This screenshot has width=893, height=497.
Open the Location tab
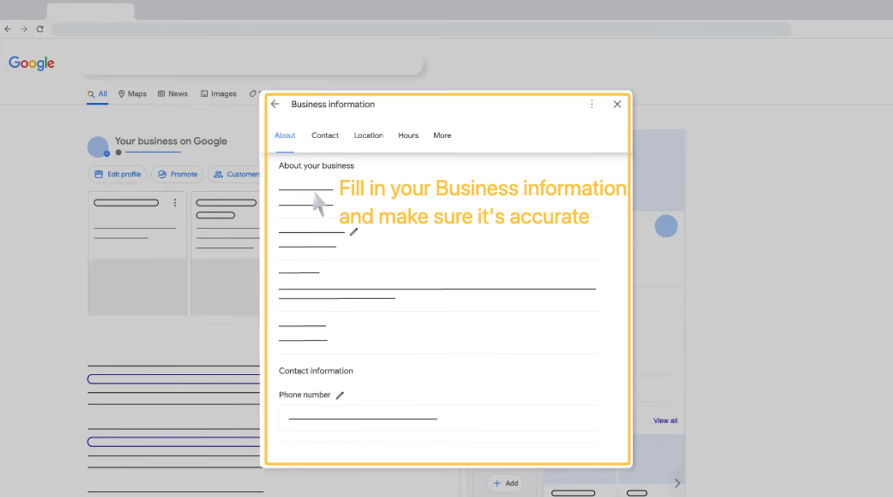click(368, 135)
